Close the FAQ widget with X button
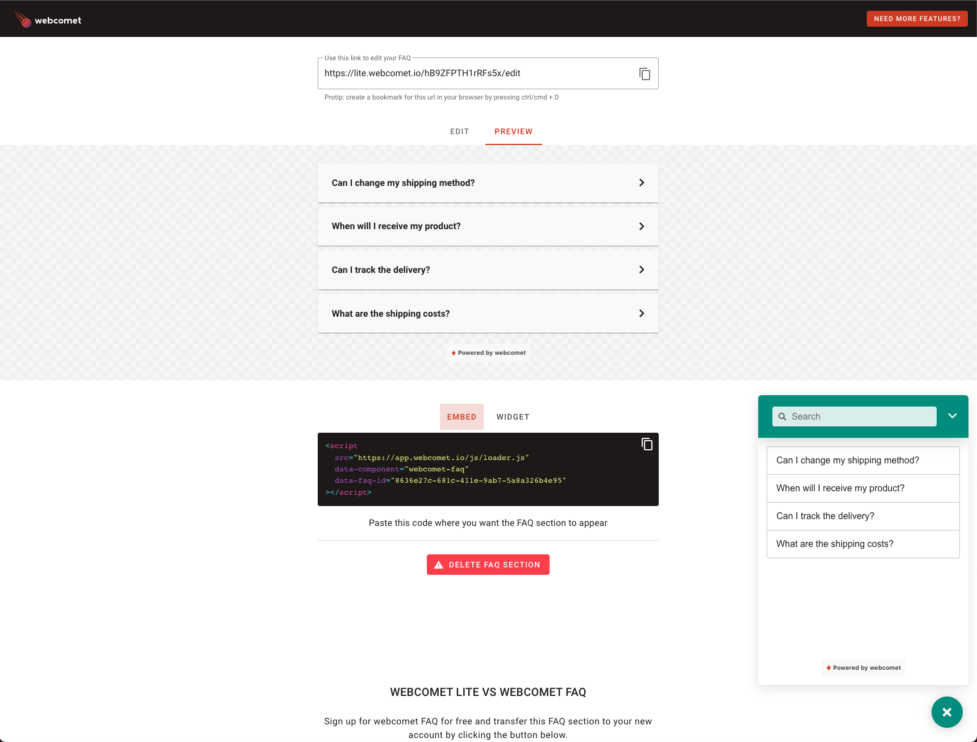 coord(947,712)
